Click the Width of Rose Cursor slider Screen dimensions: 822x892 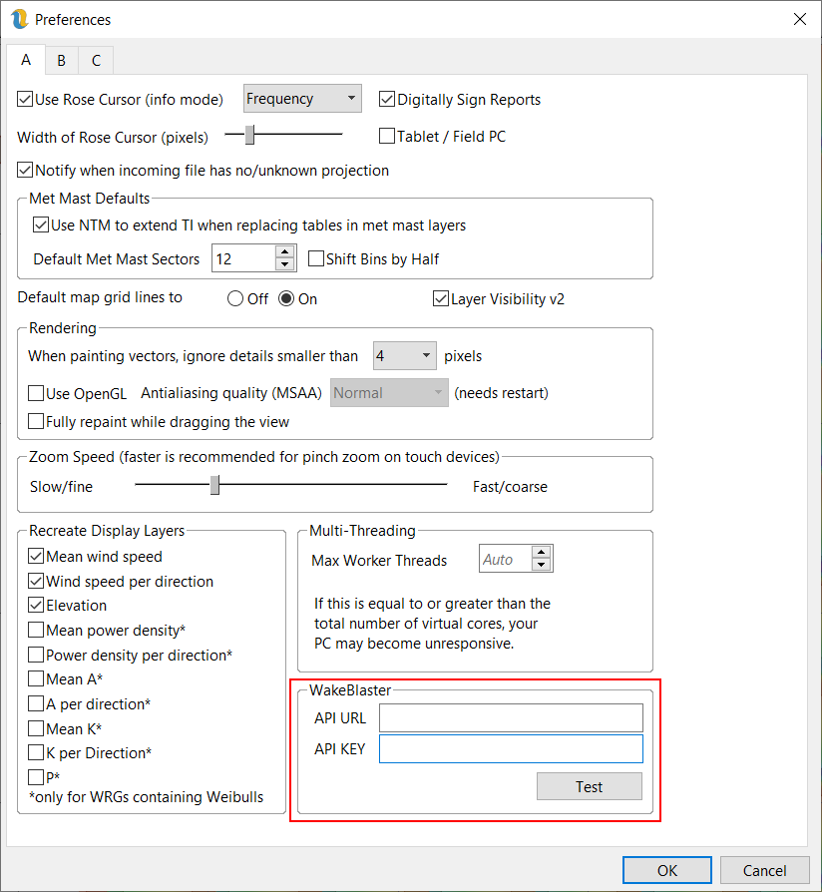click(250, 135)
